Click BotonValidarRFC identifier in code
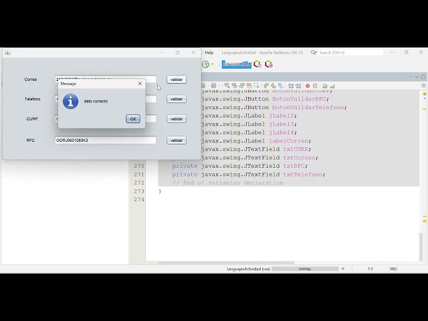 (x=299, y=99)
